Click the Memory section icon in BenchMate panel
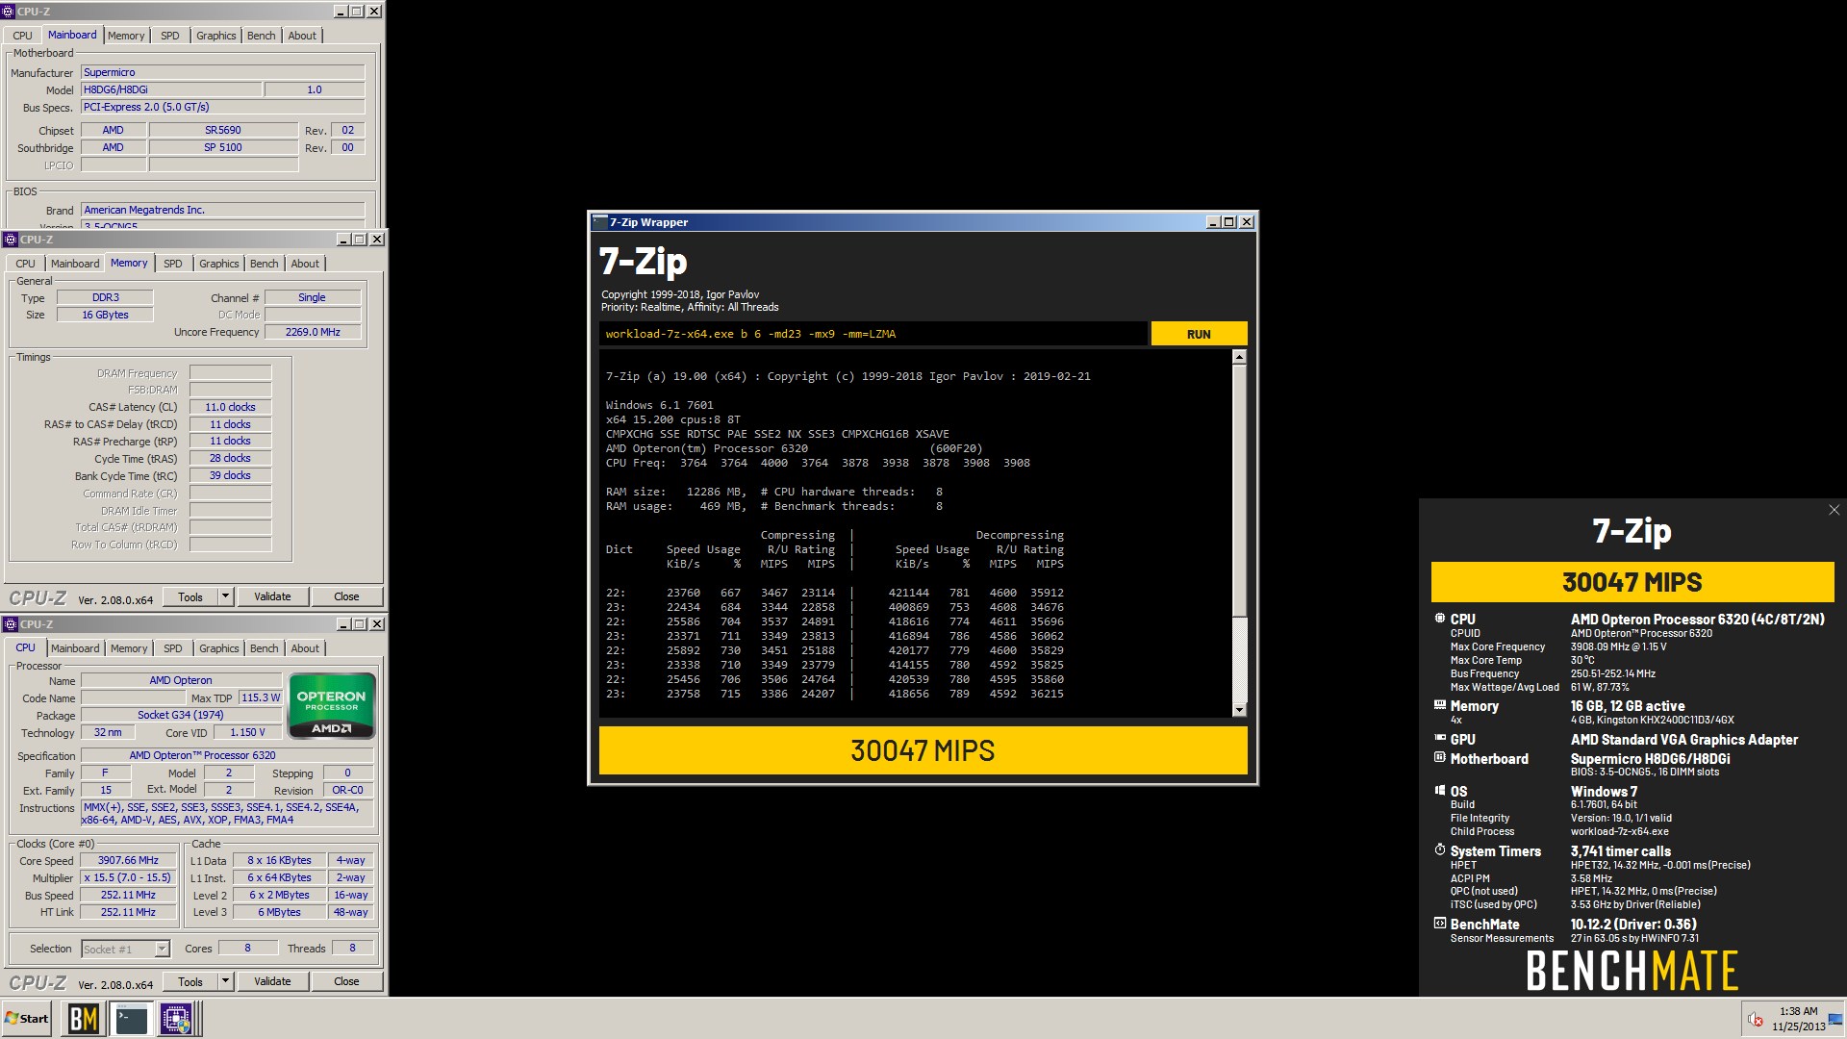 (x=1439, y=705)
